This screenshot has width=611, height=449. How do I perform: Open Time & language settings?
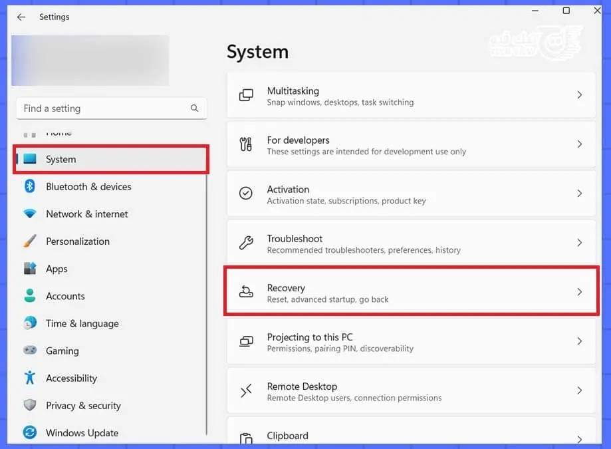[111, 323]
